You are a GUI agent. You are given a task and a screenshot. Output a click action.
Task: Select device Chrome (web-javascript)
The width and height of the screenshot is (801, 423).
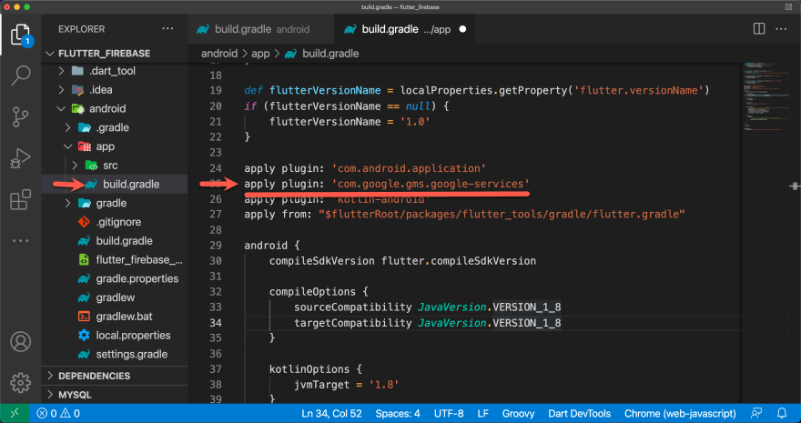coord(680,413)
